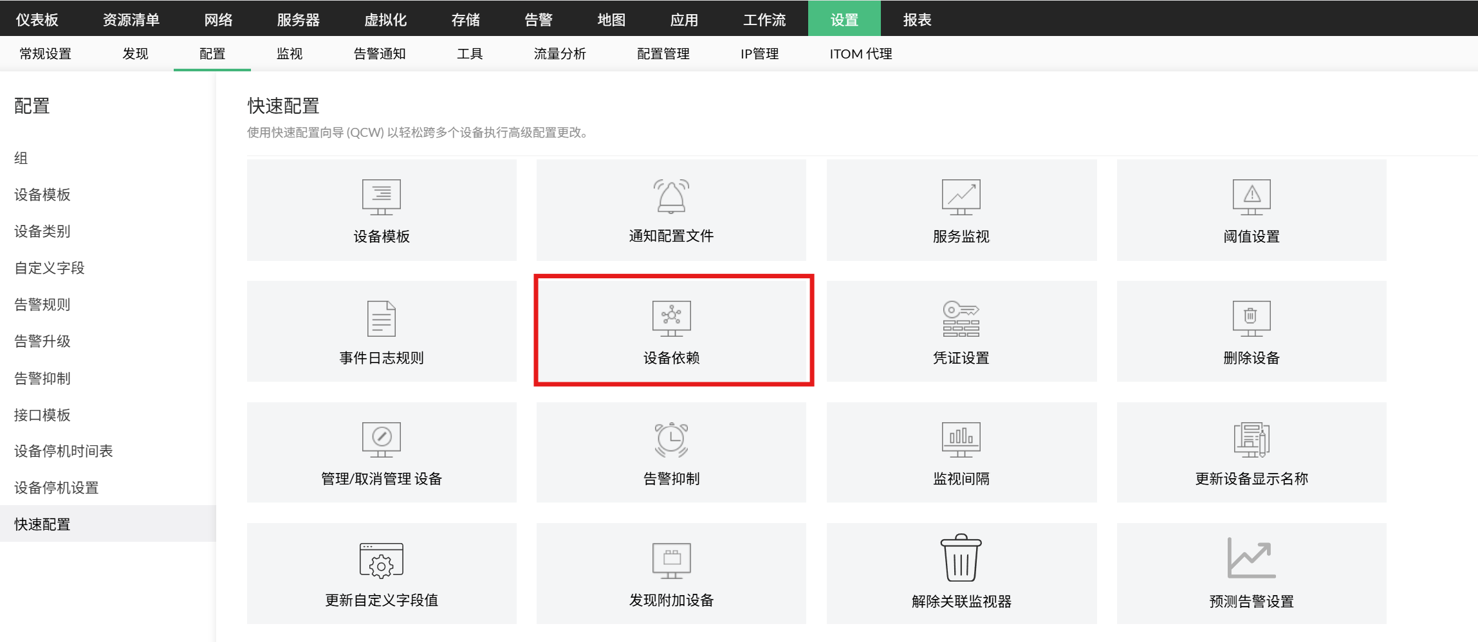This screenshot has width=1478, height=642.
Task: Select 快速配置 in the sidebar
Action: click(108, 524)
